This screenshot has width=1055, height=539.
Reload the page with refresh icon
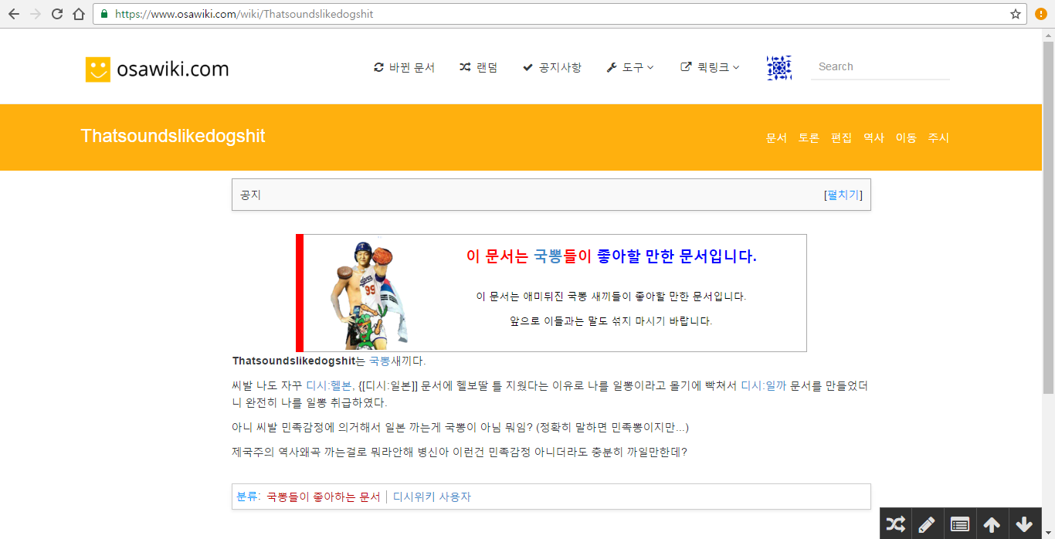tap(56, 14)
